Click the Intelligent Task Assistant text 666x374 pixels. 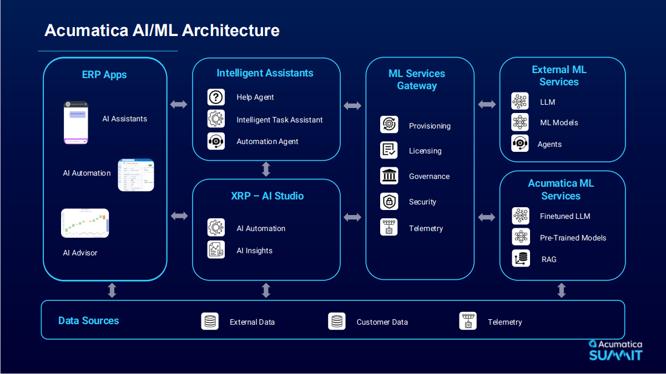coord(280,119)
